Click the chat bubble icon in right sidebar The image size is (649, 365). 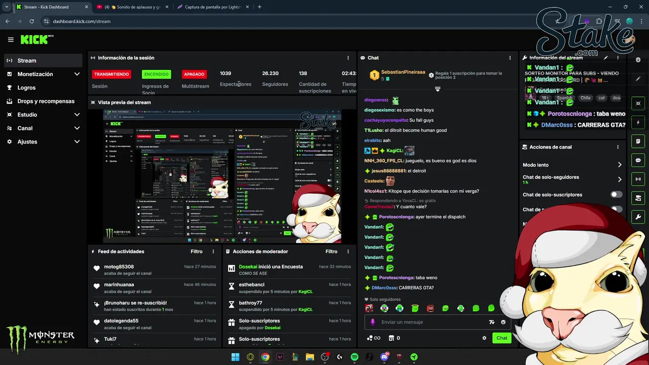coord(638,160)
